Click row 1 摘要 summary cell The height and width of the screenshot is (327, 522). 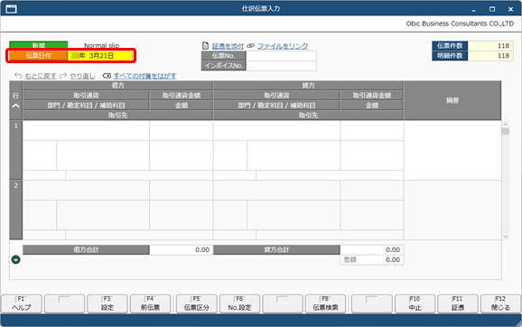pos(452,151)
